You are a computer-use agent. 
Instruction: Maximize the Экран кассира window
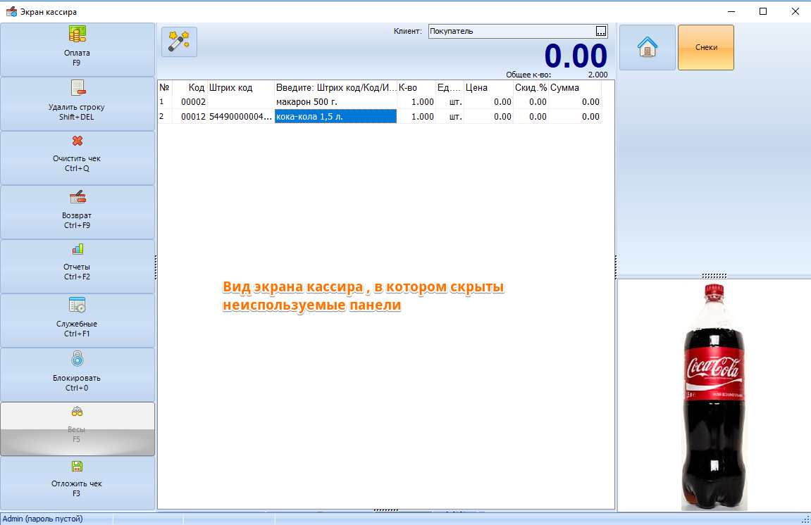point(763,11)
